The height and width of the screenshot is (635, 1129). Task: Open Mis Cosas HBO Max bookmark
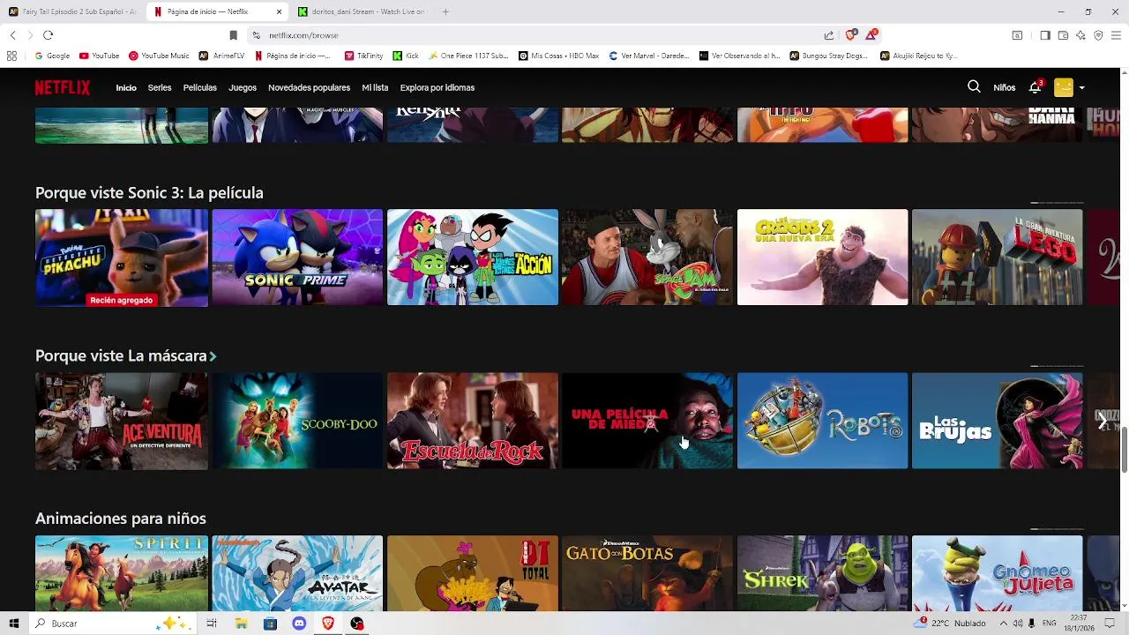(x=559, y=56)
